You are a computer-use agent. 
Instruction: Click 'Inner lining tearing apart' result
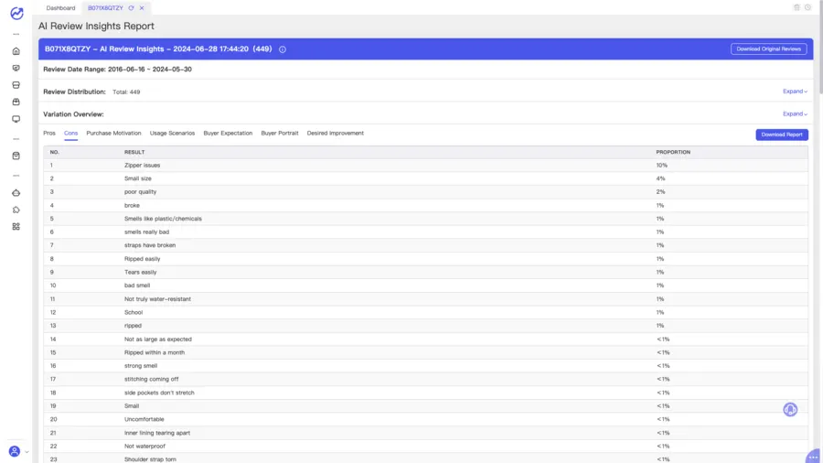tap(157, 433)
